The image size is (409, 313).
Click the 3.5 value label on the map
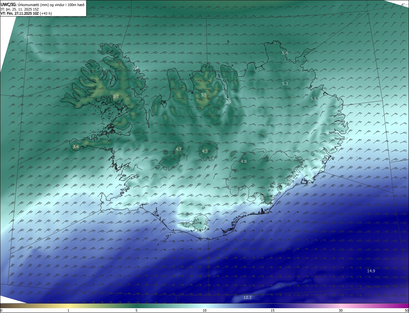pyautogui.click(x=204, y=95)
